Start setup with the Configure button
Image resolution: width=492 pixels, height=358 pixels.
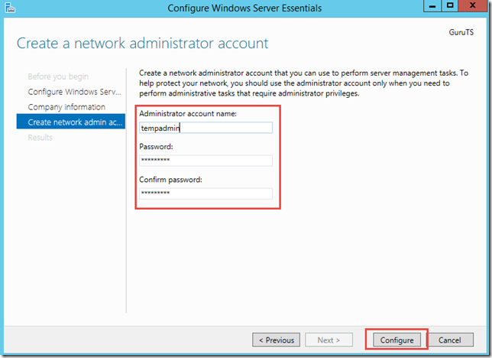(397, 340)
